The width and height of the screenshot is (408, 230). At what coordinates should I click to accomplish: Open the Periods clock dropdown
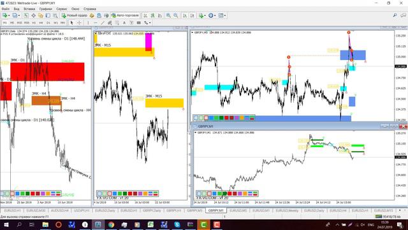coord(212,15)
